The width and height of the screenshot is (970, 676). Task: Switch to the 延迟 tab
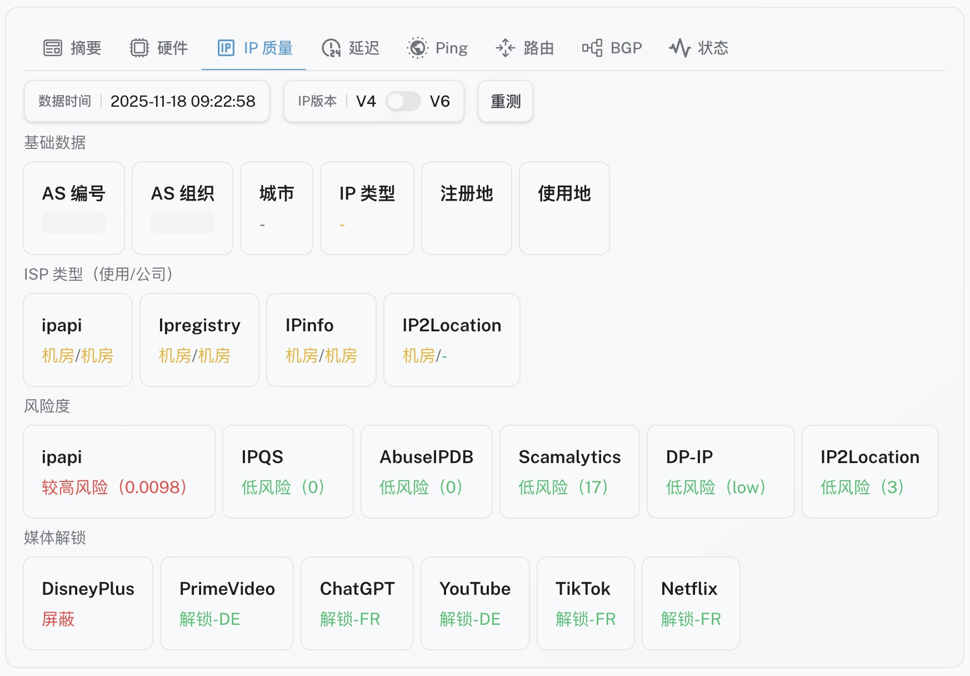[363, 48]
